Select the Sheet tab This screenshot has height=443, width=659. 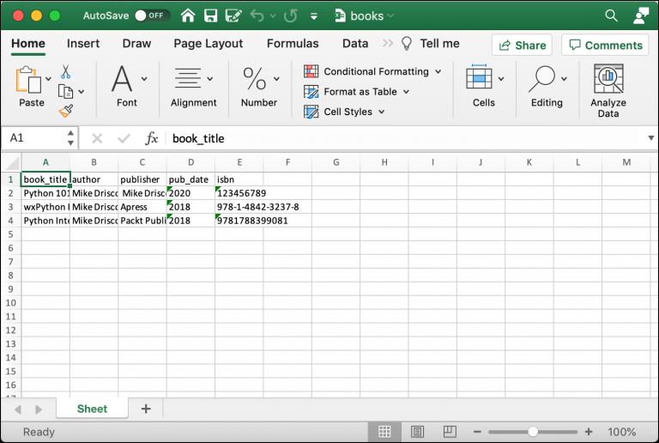tap(92, 409)
